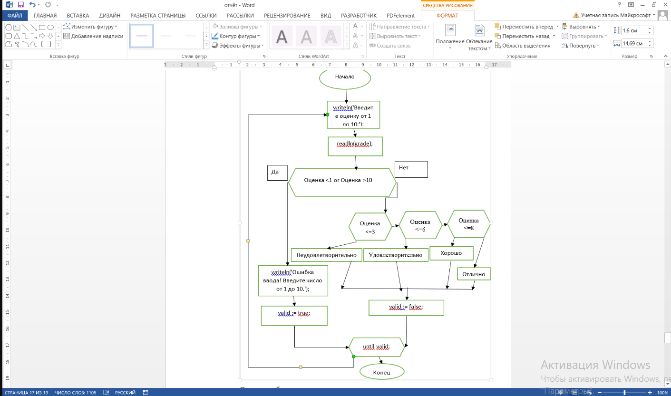This screenshot has height=396, width=671.
Task: Select the scribble freeform shape
Action: [x=17, y=44]
